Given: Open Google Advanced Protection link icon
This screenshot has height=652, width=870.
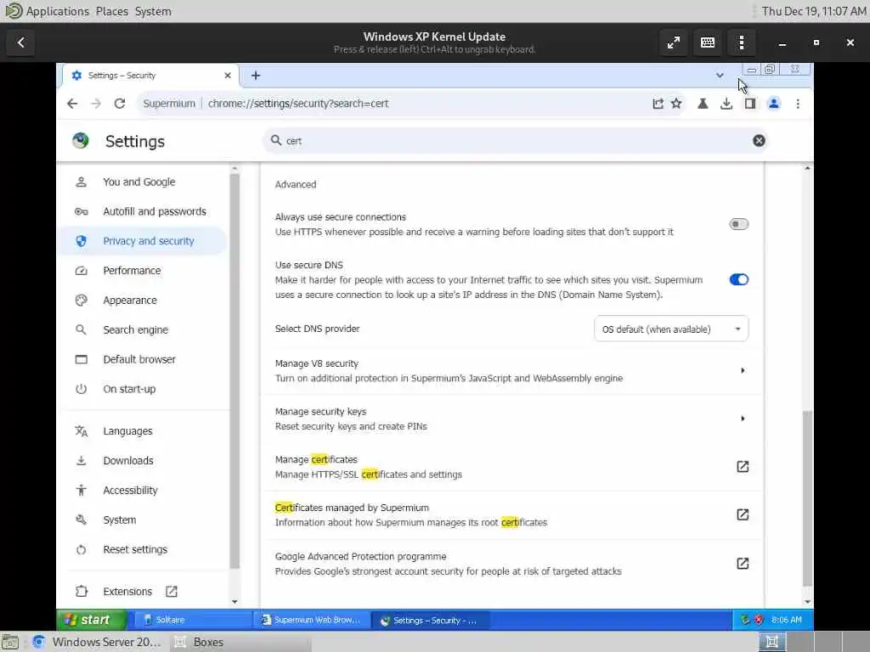Looking at the screenshot, I should 743,564.
